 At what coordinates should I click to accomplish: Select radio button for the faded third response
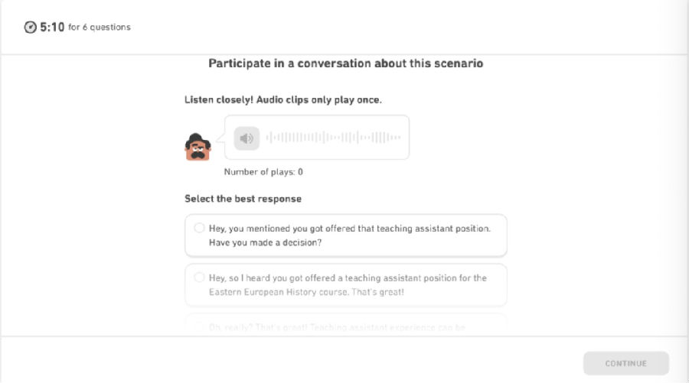199,327
